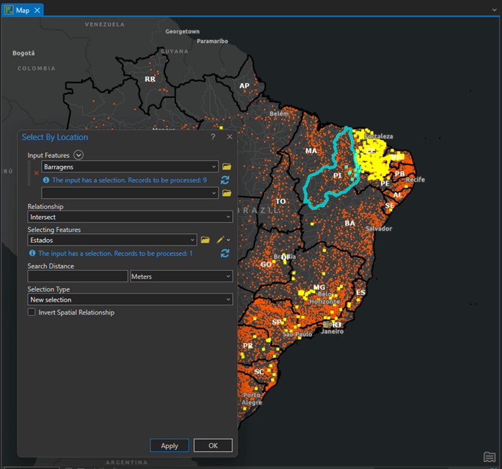
Task: Open the Barragens input features dropdown
Action: (129, 167)
